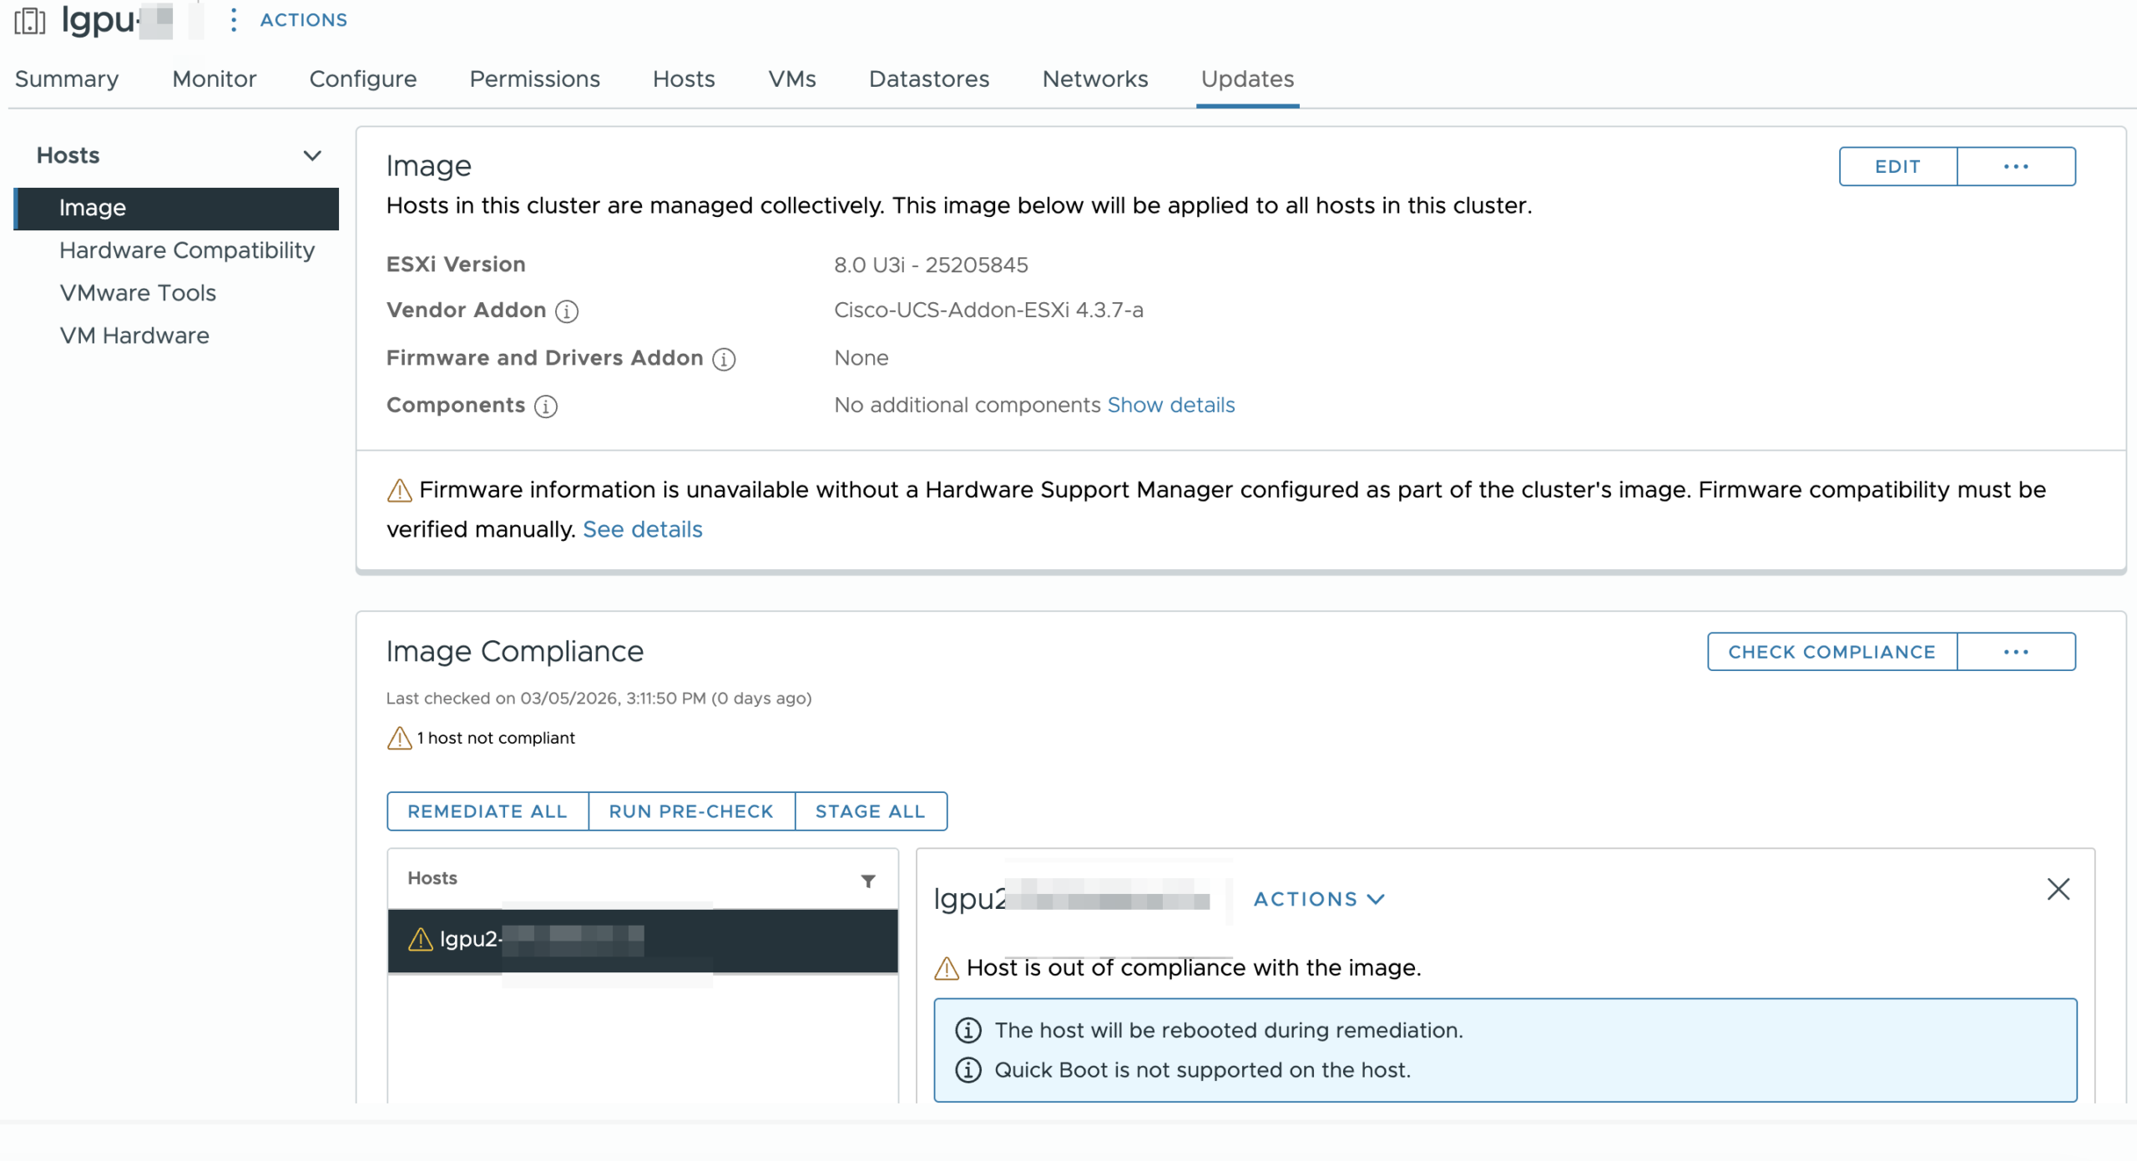The width and height of the screenshot is (2137, 1161).
Task: Open the Hosts column filter icon
Action: 868,881
